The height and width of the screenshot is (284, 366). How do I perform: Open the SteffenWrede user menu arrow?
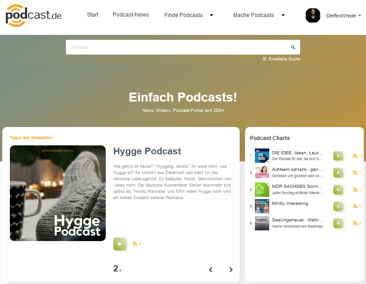[360, 15]
